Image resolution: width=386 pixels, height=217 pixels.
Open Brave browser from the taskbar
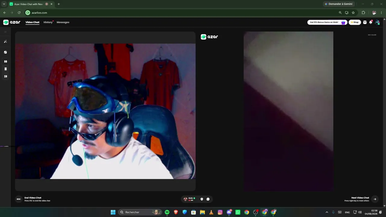(176, 212)
